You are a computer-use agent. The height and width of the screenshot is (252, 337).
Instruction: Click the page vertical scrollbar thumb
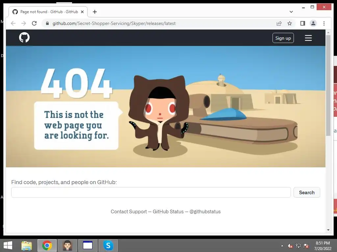328,85
